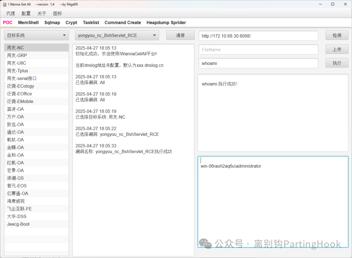Select 金蝶-OA in the system list
The height and width of the screenshot is (258, 352).
coord(37,147)
